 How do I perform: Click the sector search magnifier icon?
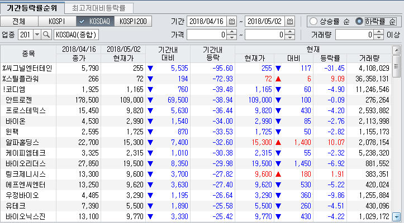coord(46,35)
